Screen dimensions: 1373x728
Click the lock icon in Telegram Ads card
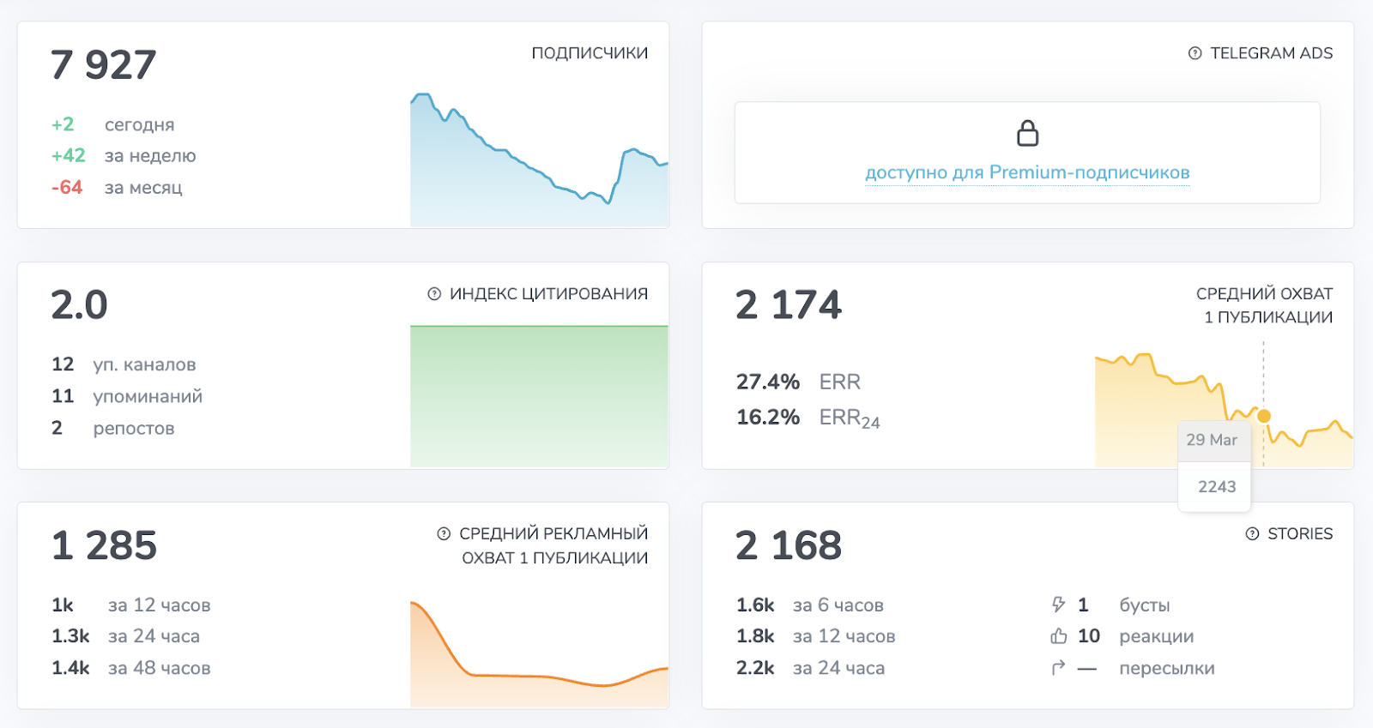pyautogui.click(x=1027, y=134)
